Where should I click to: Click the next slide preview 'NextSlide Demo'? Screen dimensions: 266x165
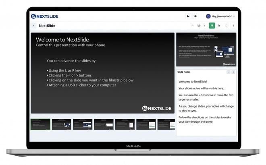206,49
